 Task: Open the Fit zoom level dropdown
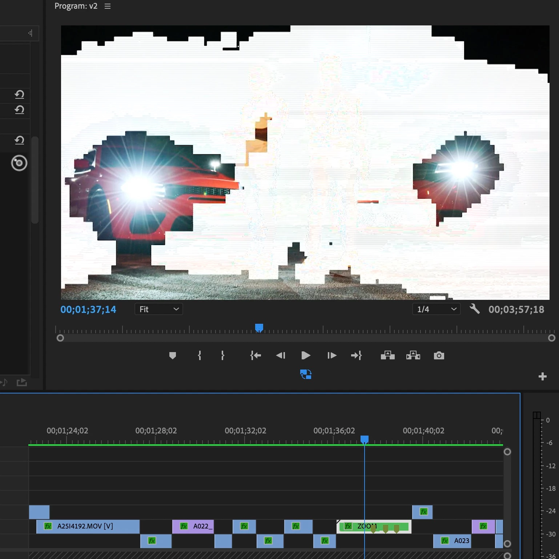[x=159, y=309]
